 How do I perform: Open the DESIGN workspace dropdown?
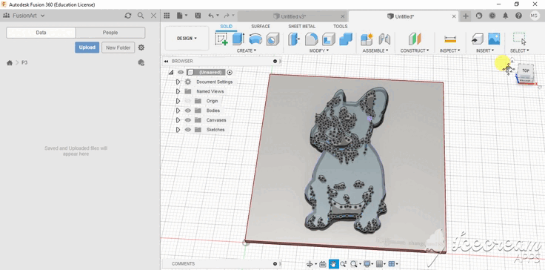(187, 39)
